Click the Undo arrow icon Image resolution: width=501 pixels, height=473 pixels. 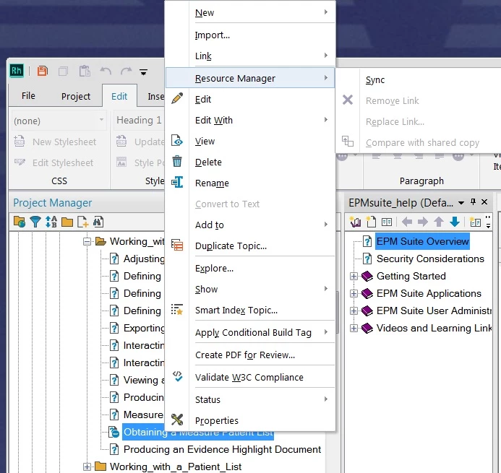pyautogui.click(x=106, y=71)
